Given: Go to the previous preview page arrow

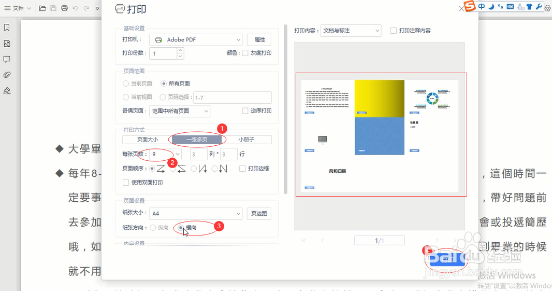Looking at the screenshot, I should pyautogui.click(x=322, y=241).
